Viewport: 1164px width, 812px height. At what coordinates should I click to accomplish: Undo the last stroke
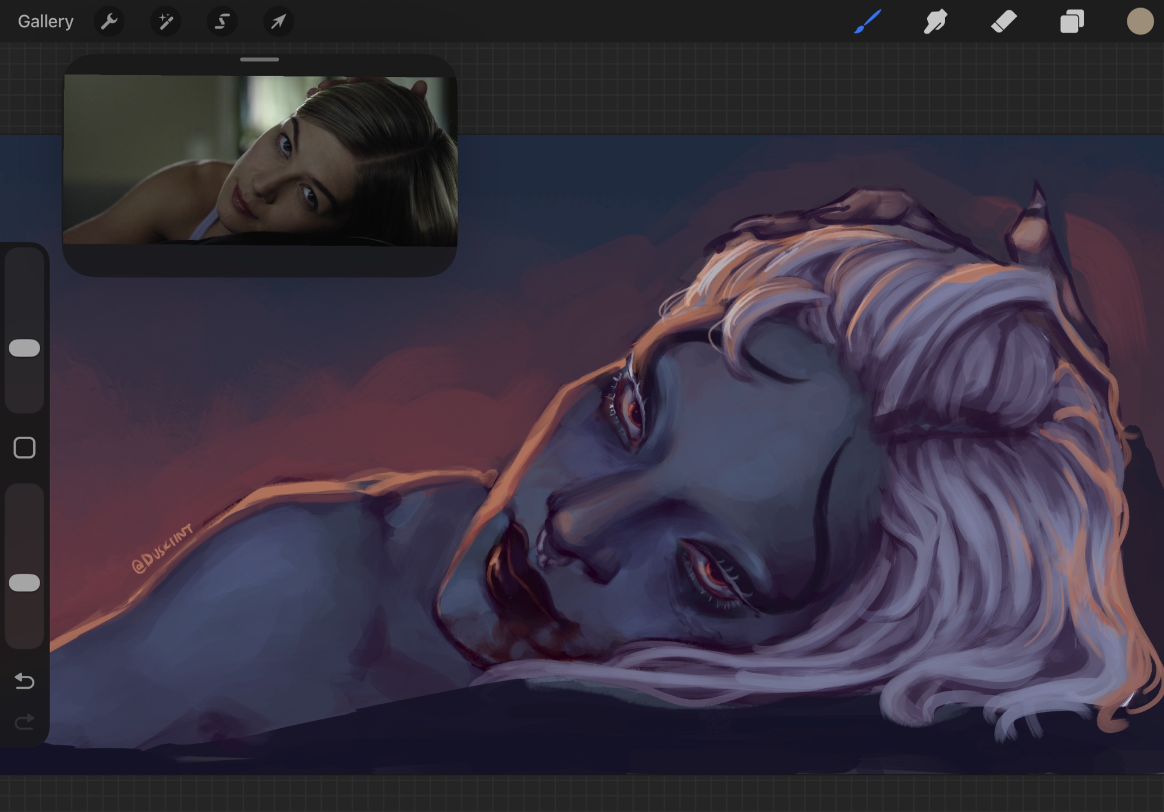[24, 681]
